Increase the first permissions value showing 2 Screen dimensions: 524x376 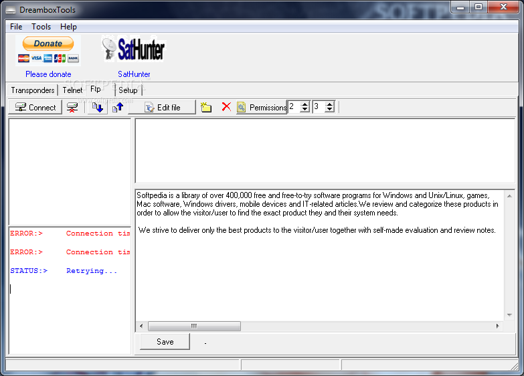[304, 104]
